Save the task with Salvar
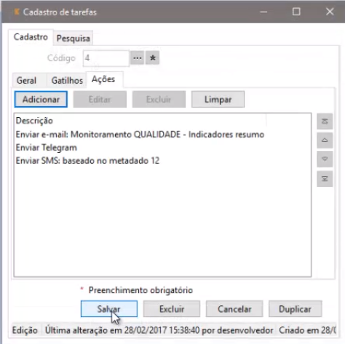Viewport: 345px width, 344px height. point(109,309)
